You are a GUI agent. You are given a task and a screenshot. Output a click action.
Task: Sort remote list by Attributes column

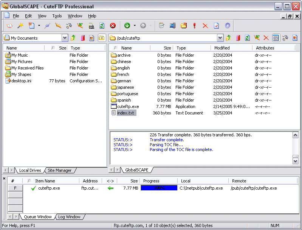pos(274,48)
